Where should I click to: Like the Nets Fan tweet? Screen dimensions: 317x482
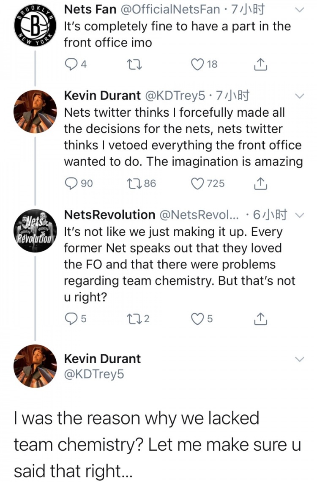(197, 64)
